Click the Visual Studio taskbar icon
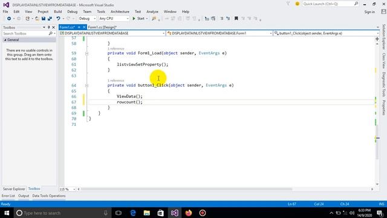Screen dimensions: 387x218 [175, 213]
